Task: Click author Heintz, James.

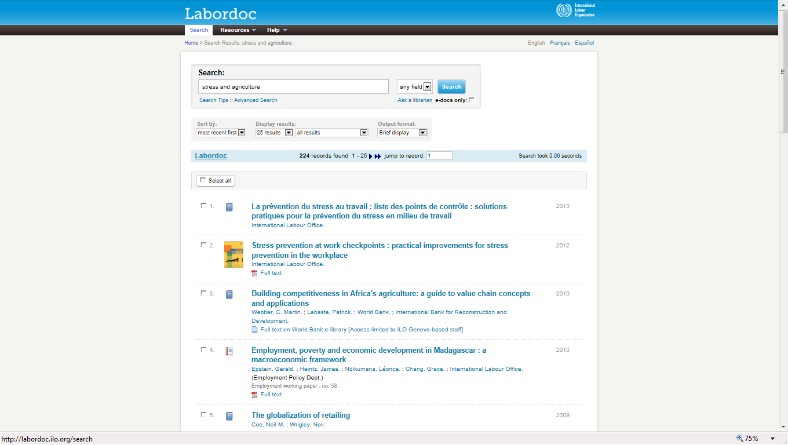Action: (320, 369)
